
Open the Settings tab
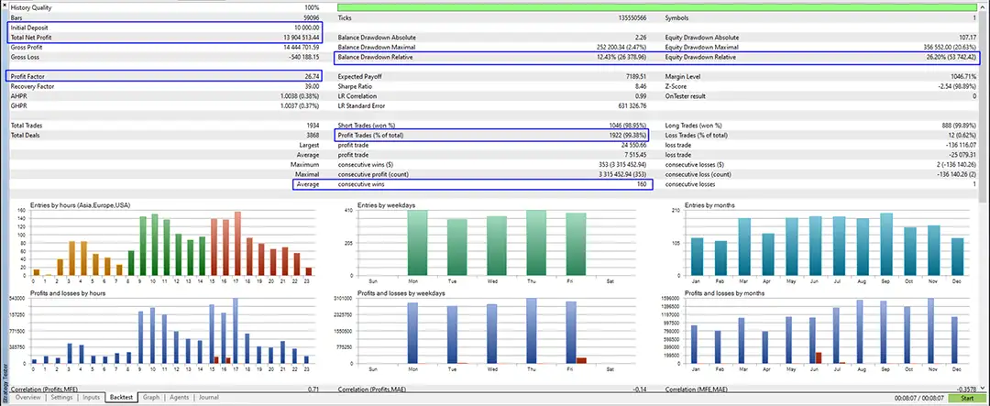pos(61,398)
